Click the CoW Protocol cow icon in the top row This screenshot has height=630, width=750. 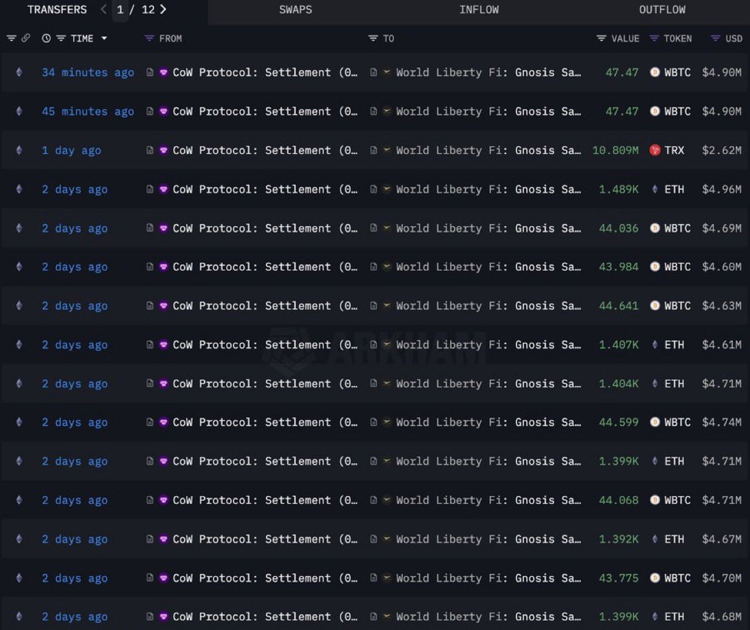(x=163, y=73)
